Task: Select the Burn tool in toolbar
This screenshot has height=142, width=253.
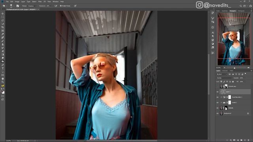Action: point(3,62)
